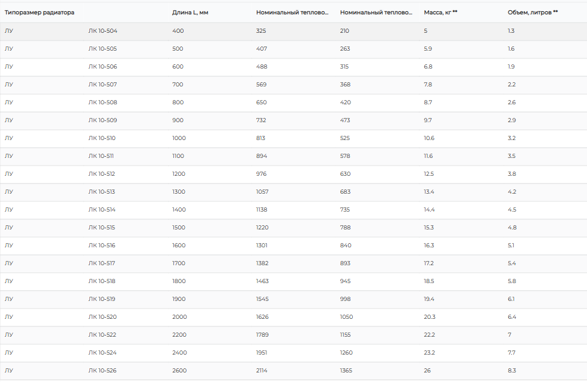
Task: Pick the ЛК 10-513 model cell
Action: pyautogui.click(x=102, y=192)
